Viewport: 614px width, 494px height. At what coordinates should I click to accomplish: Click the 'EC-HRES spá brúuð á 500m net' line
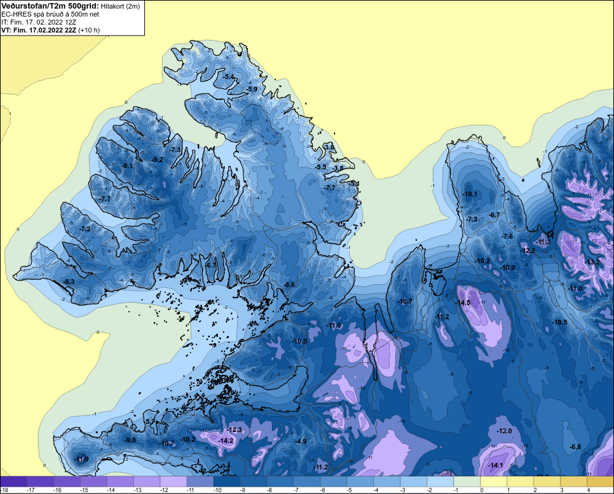(x=50, y=14)
